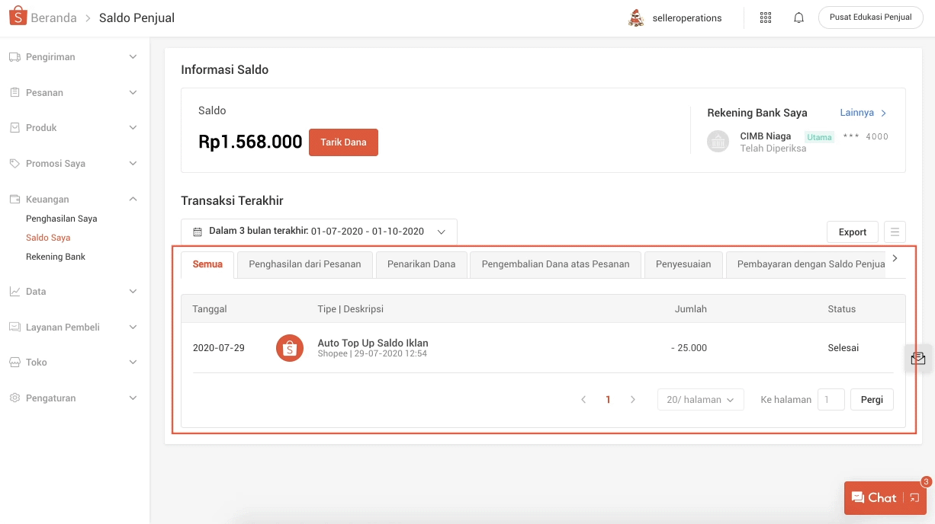Click the apps grid icon near the avatar

(765, 17)
